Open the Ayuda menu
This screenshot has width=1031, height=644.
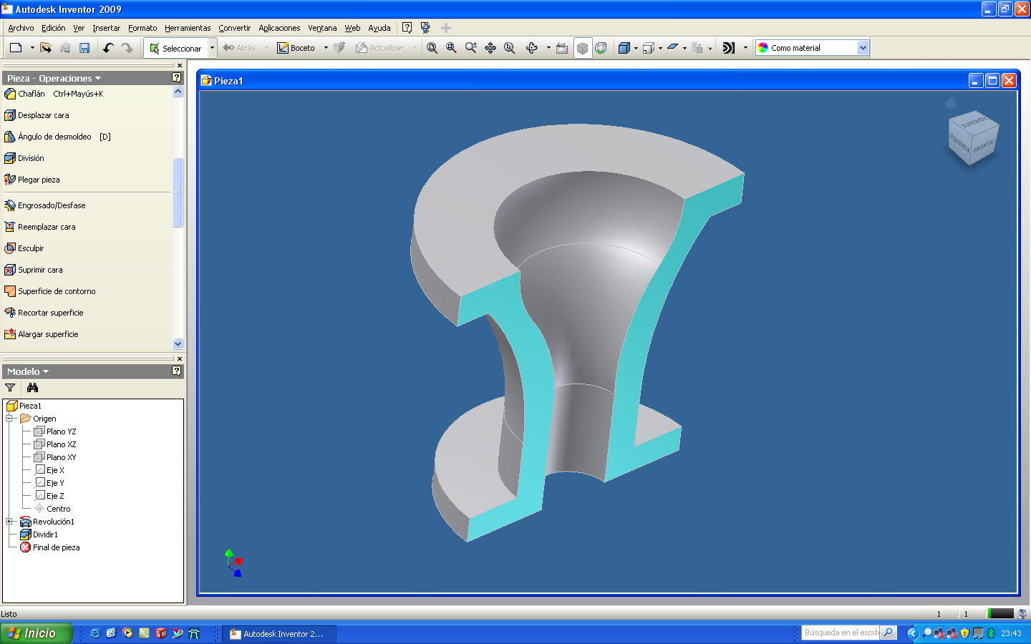tap(379, 28)
